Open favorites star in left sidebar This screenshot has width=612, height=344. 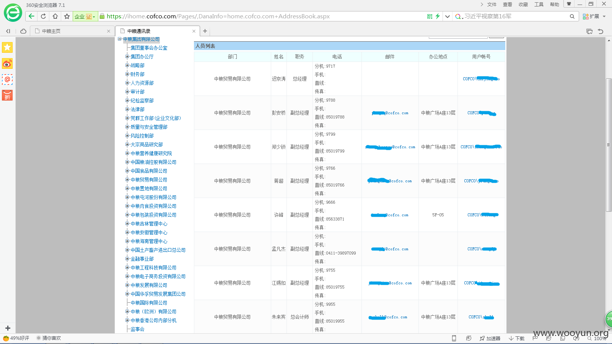7,47
